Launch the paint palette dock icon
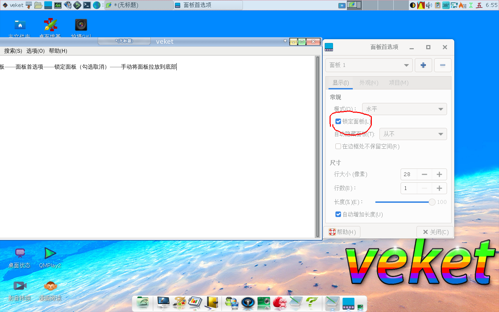Screen dimensions: 499x312 click(179, 303)
